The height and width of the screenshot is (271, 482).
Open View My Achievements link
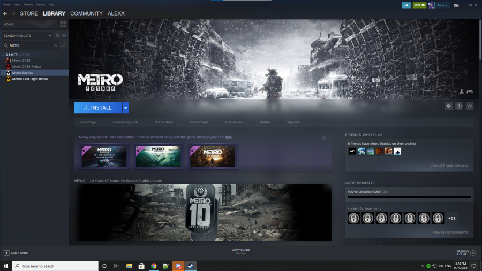450,232
